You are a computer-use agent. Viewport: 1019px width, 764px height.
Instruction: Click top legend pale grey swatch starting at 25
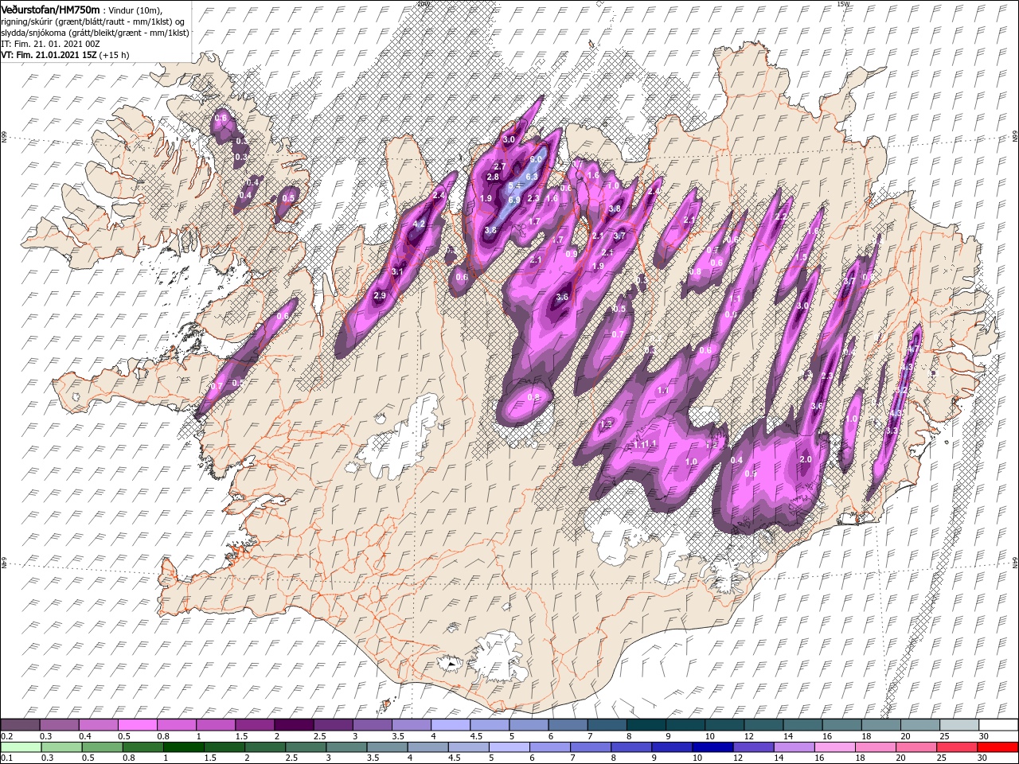click(x=959, y=725)
